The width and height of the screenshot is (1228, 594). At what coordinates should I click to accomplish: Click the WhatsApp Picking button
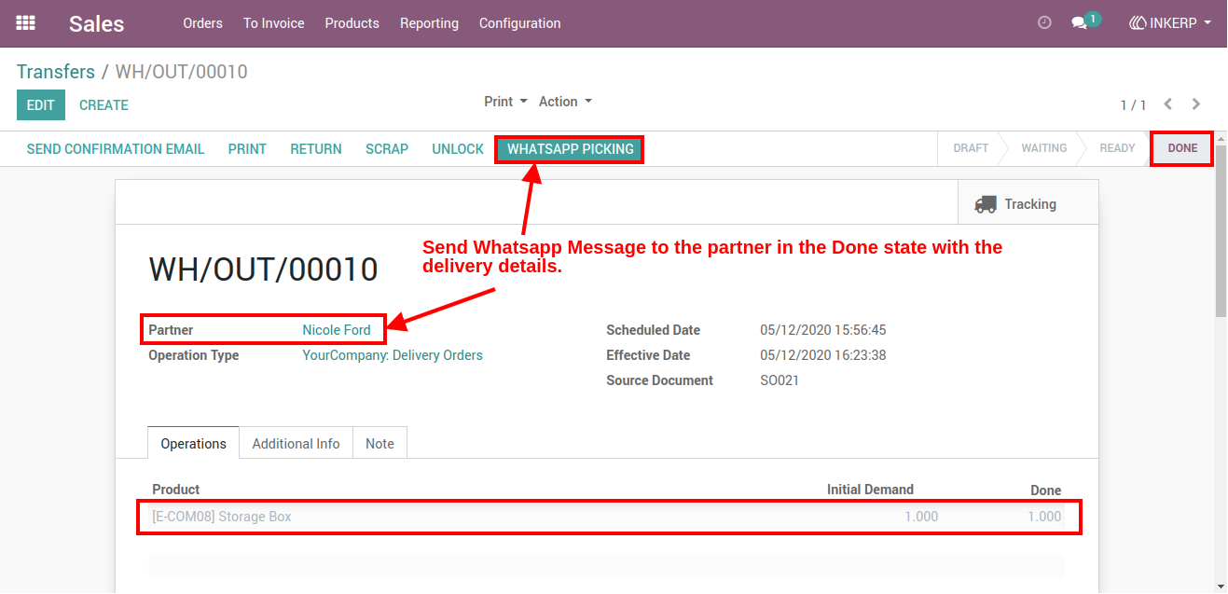point(570,149)
